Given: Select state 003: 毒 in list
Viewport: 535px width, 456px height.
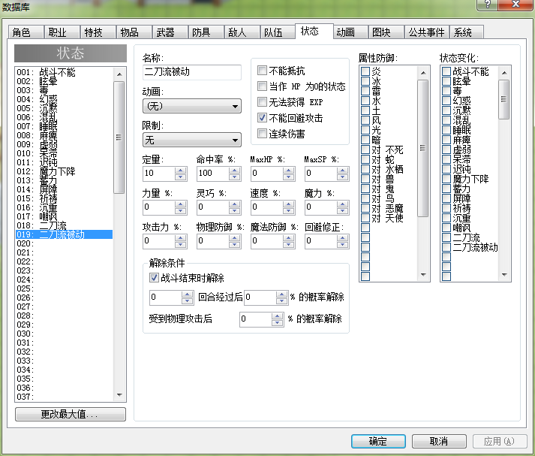Looking at the screenshot, I should (x=64, y=90).
